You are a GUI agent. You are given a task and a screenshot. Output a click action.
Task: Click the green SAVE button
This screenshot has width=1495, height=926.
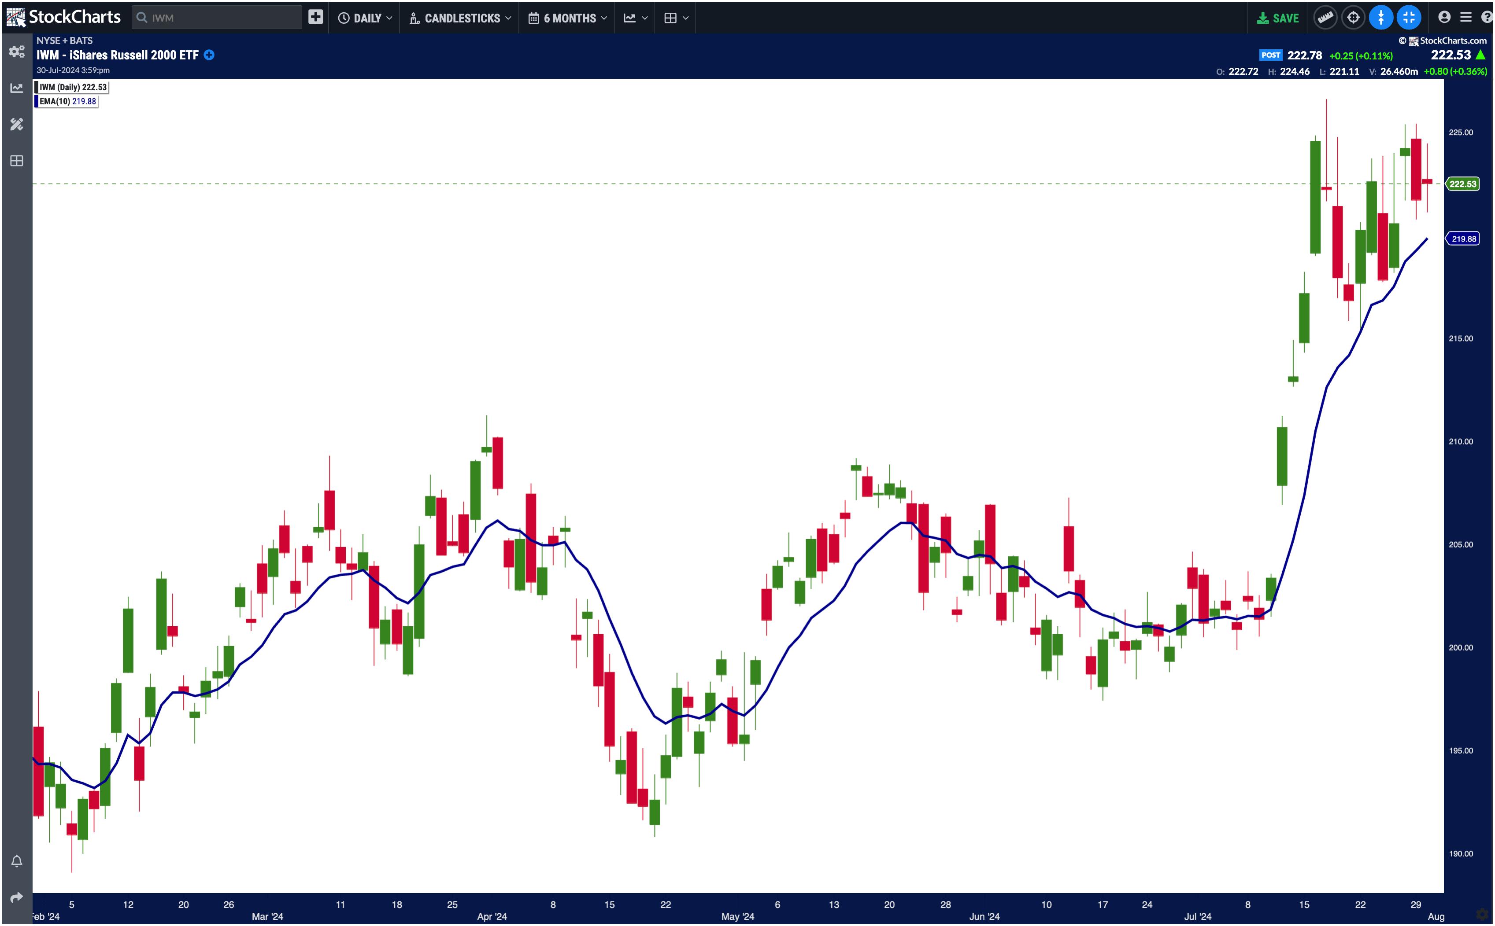[x=1277, y=18]
